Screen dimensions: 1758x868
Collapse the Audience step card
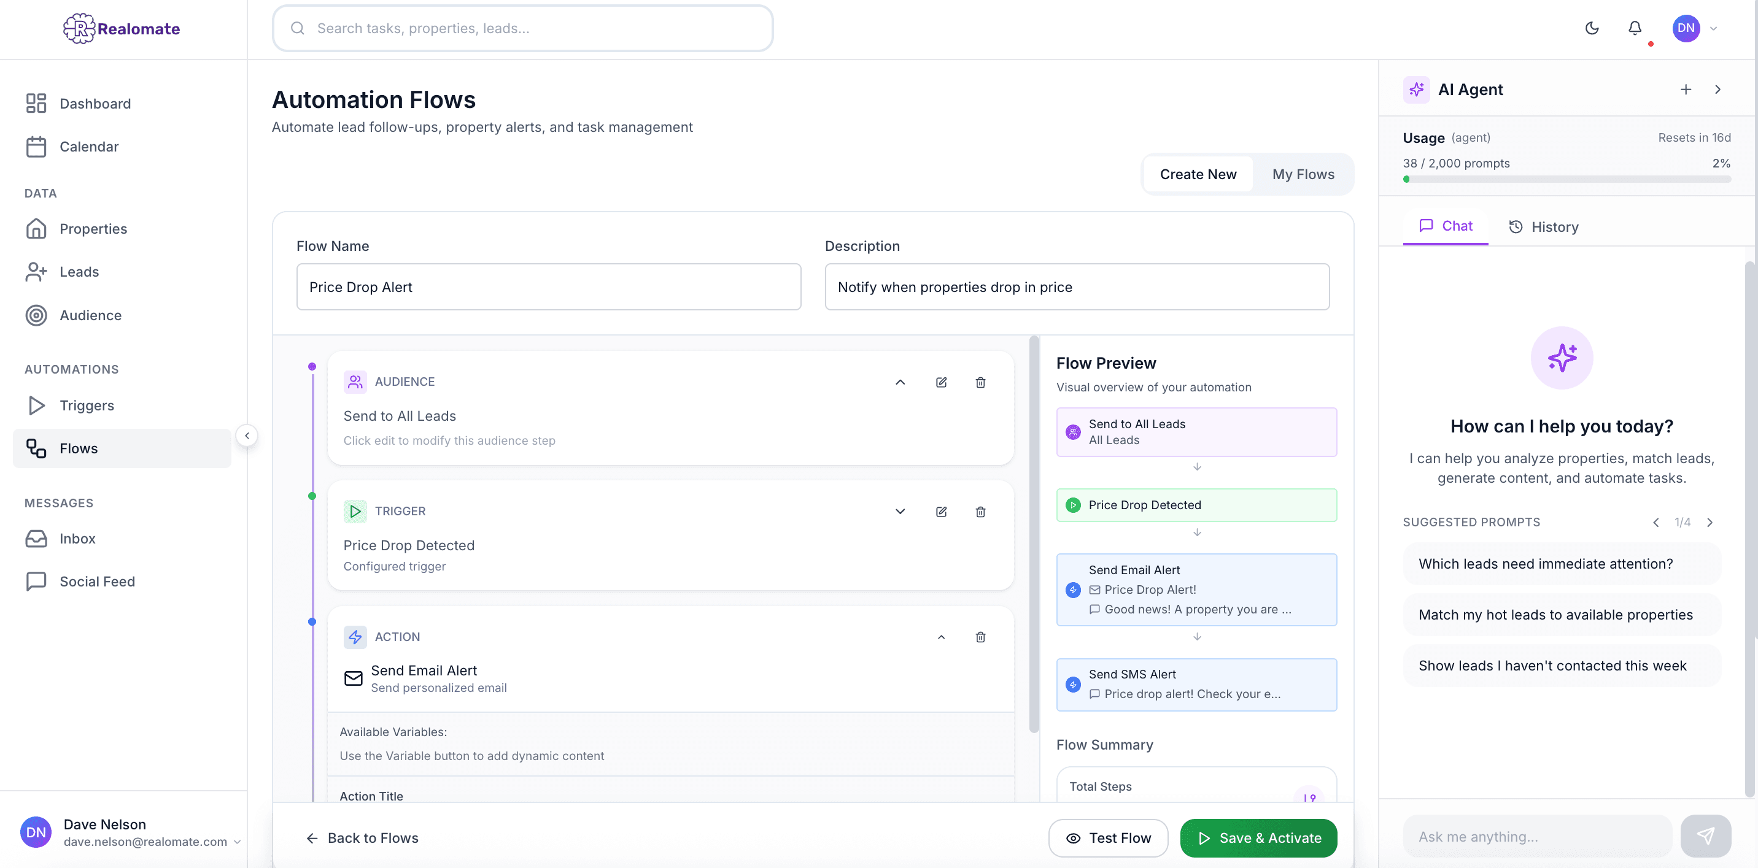pos(900,382)
